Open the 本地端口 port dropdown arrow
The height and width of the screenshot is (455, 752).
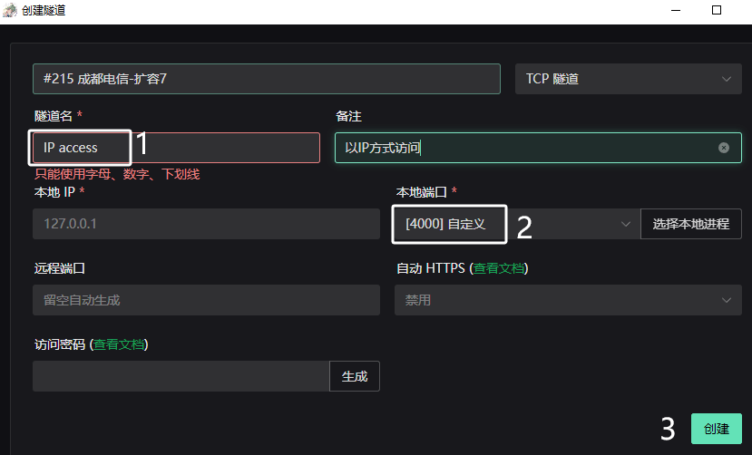tap(625, 224)
